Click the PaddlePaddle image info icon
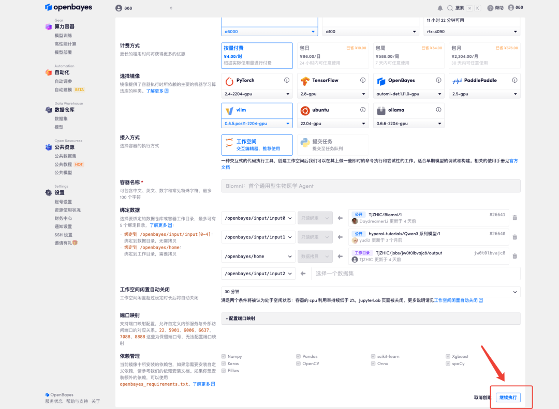This screenshot has height=409, width=559. (x=514, y=80)
